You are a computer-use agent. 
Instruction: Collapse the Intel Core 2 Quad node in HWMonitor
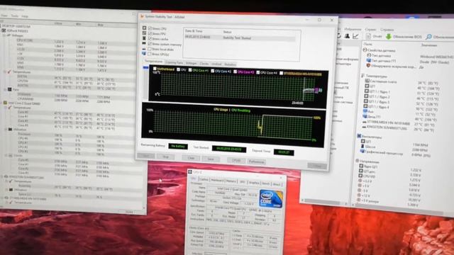click(x=1, y=103)
